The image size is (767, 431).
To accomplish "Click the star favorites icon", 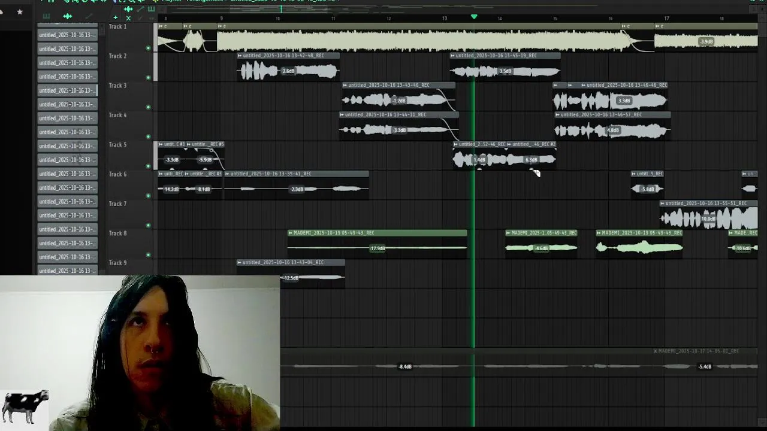I will click(20, 11).
